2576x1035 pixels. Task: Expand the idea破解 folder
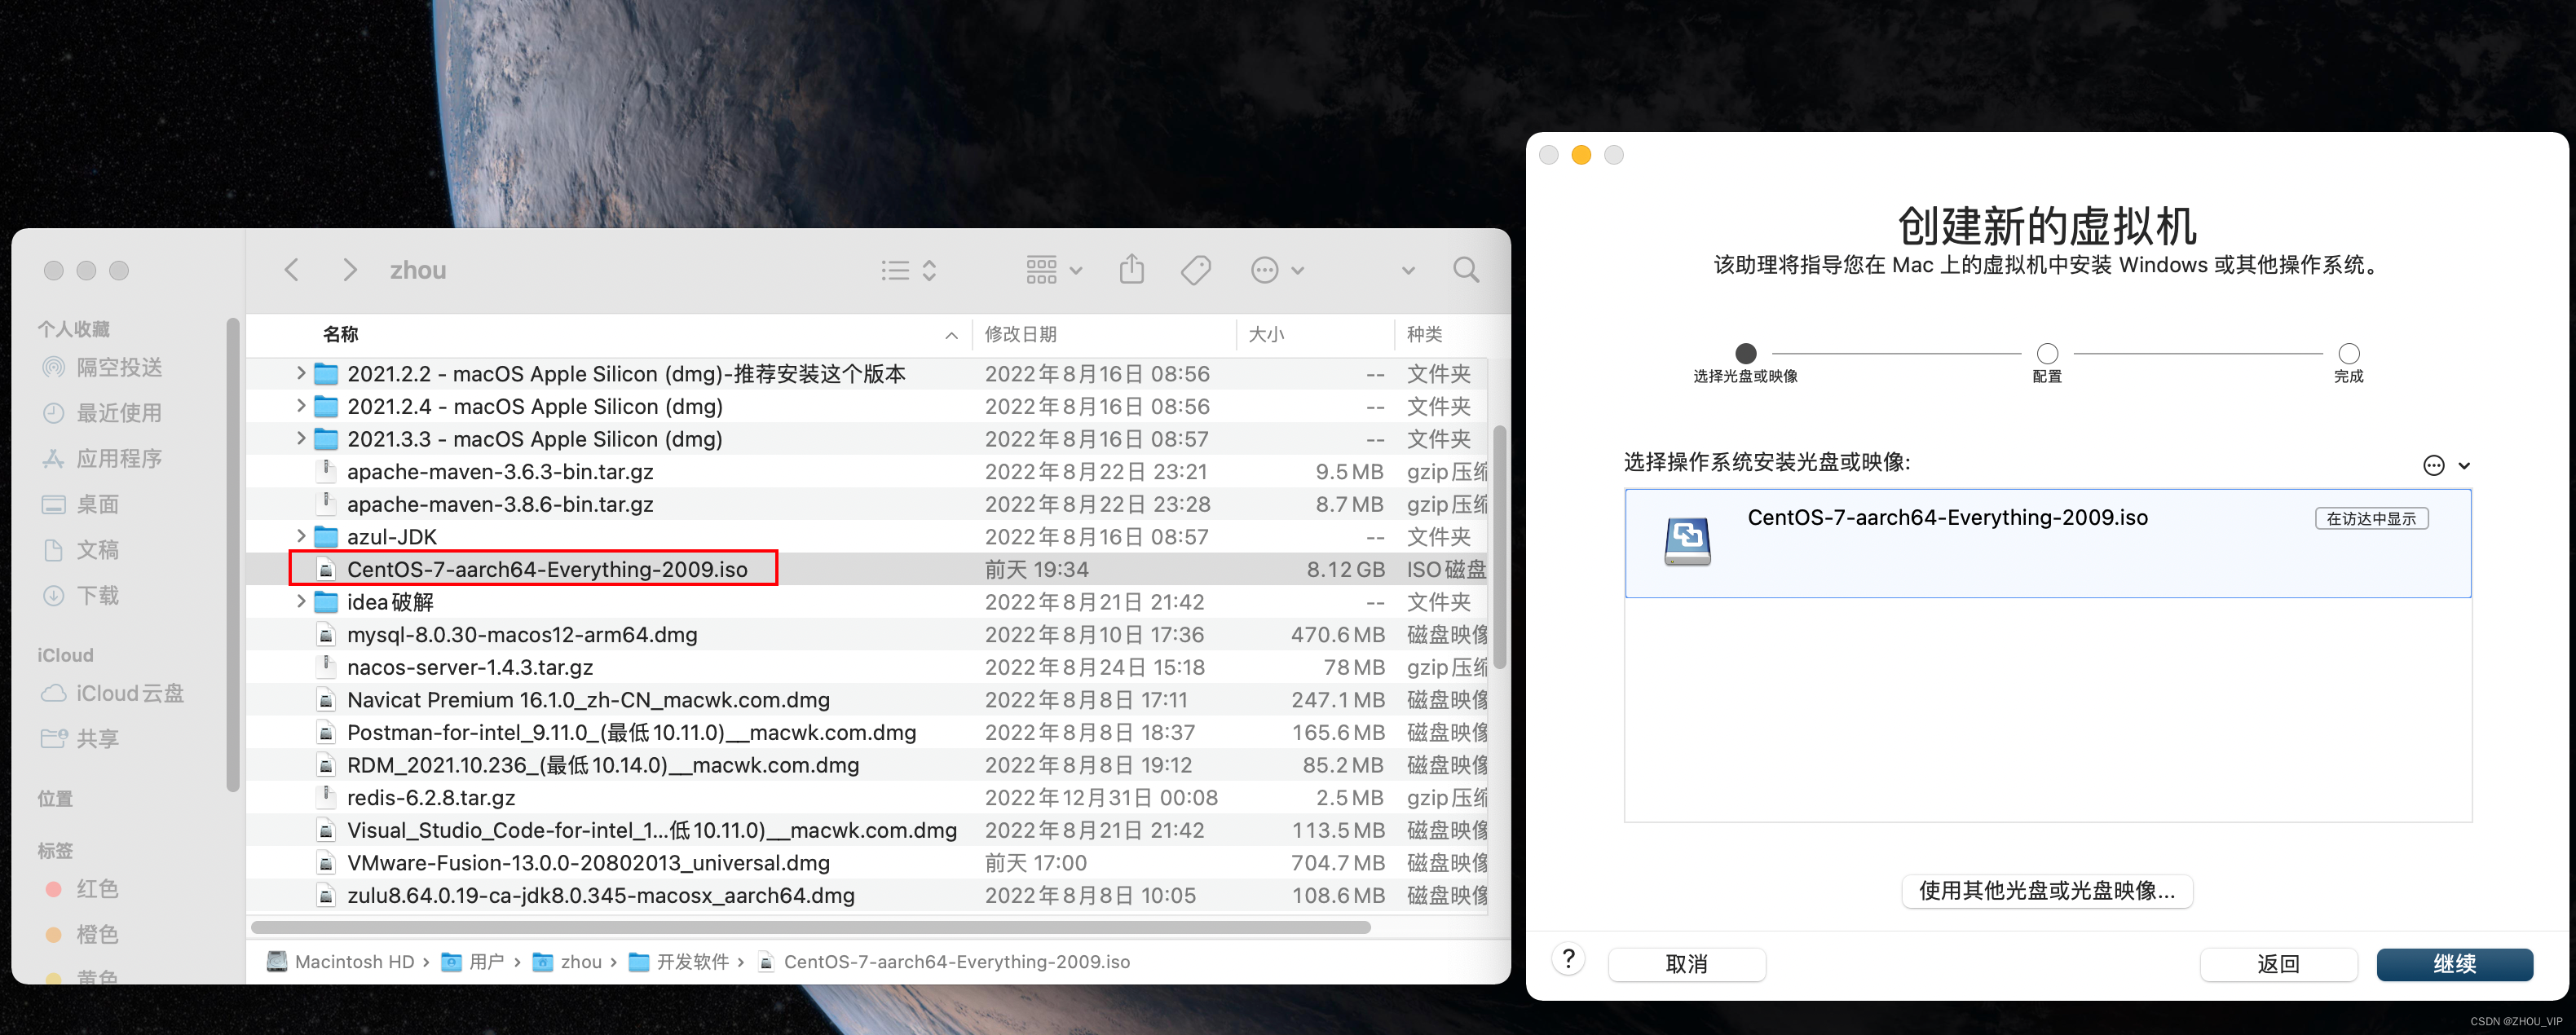301,601
